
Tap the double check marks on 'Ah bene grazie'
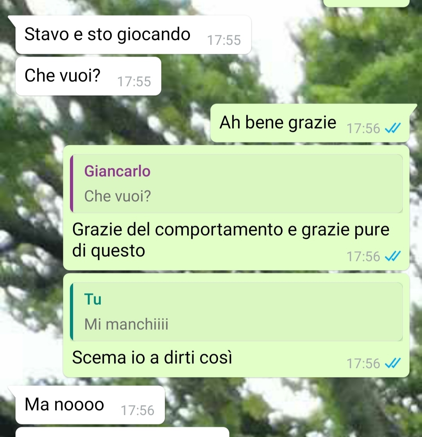[x=392, y=128]
